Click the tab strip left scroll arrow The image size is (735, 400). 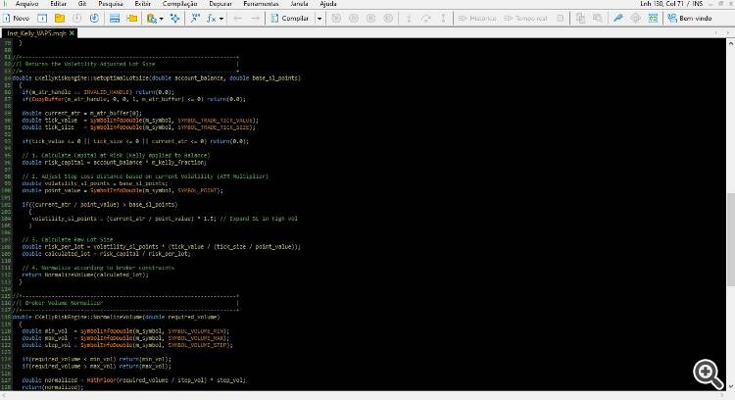pyautogui.click(x=715, y=33)
